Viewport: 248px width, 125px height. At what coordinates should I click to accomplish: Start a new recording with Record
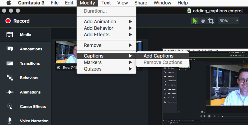(x=18, y=21)
